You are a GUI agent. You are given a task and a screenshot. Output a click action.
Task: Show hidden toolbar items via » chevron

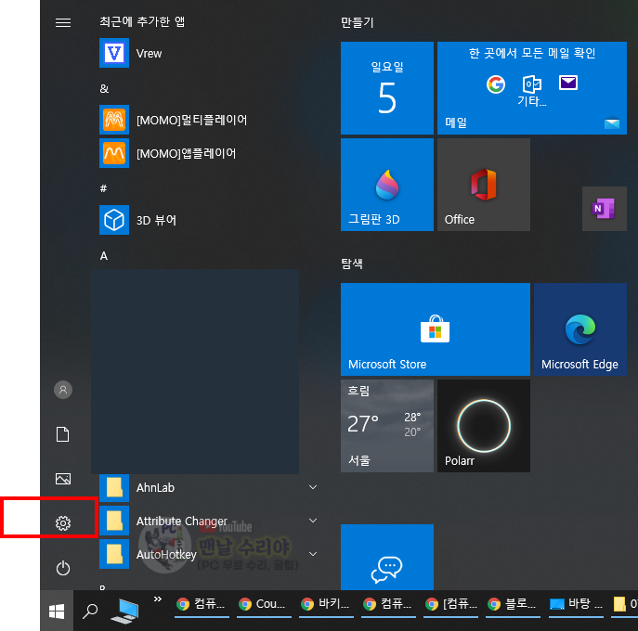[158, 599]
